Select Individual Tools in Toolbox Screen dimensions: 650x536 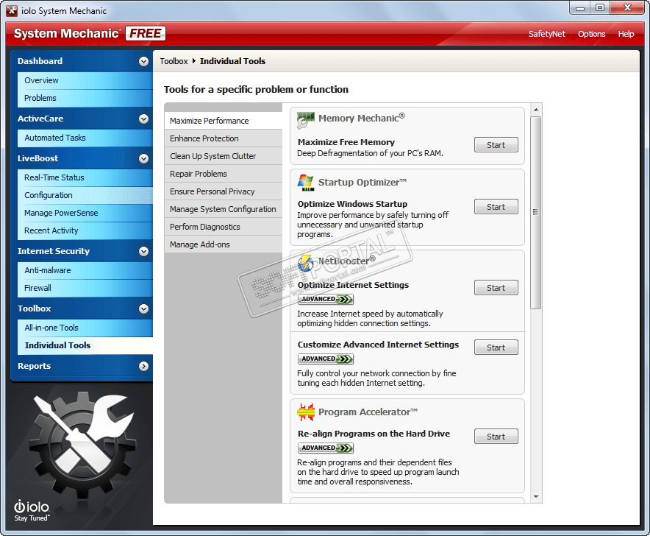point(85,345)
